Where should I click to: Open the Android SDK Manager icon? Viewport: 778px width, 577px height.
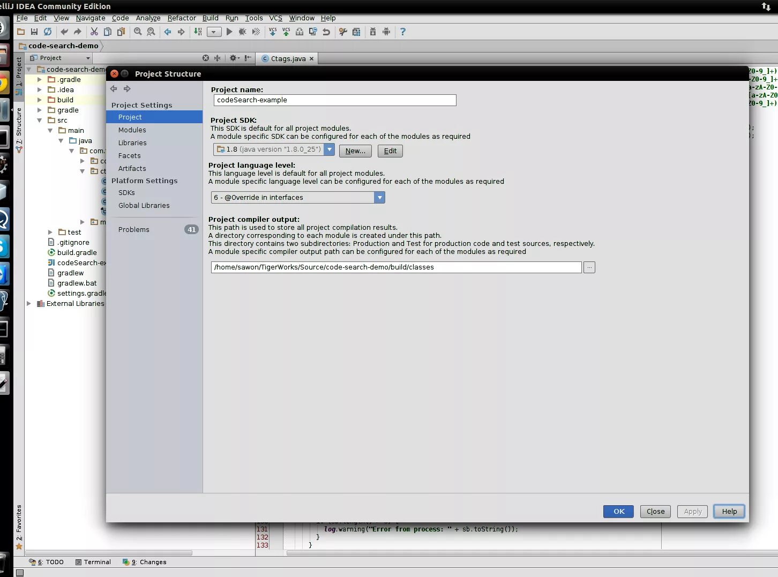point(373,32)
